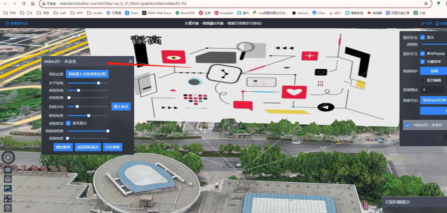
Task: Open the 万事通 bookmark
Action: pyautogui.click(x=114, y=13)
